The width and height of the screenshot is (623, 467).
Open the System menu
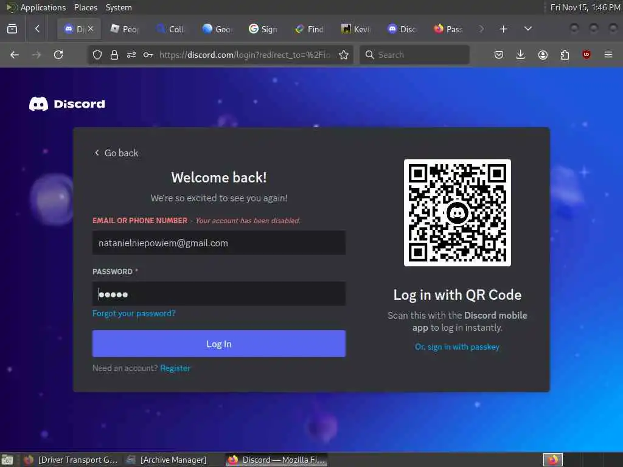point(119,7)
